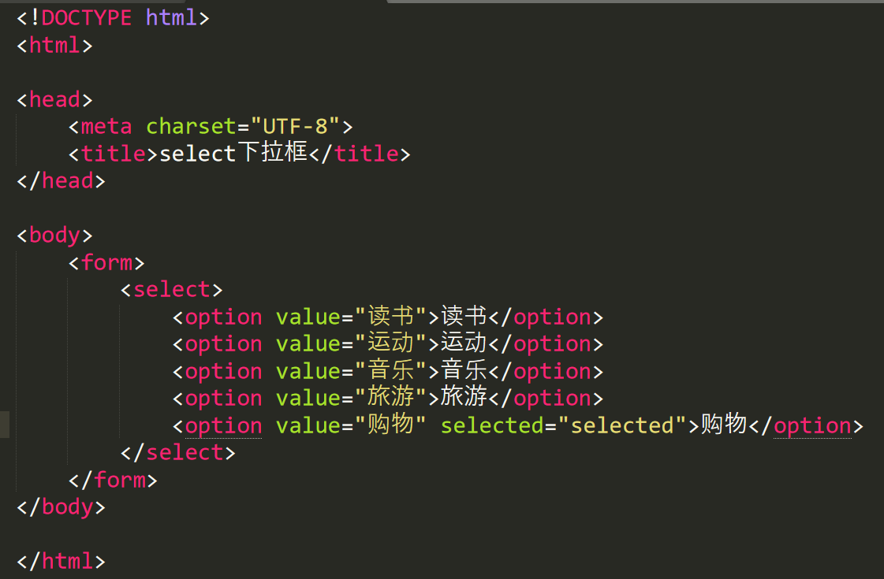Click the gutter marker beside the 购物 line
884x579 pixels.
pyautogui.click(x=5, y=425)
